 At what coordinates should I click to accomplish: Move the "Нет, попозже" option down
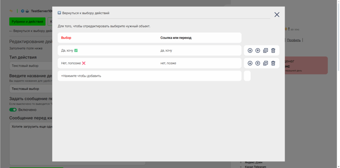(x=250, y=63)
